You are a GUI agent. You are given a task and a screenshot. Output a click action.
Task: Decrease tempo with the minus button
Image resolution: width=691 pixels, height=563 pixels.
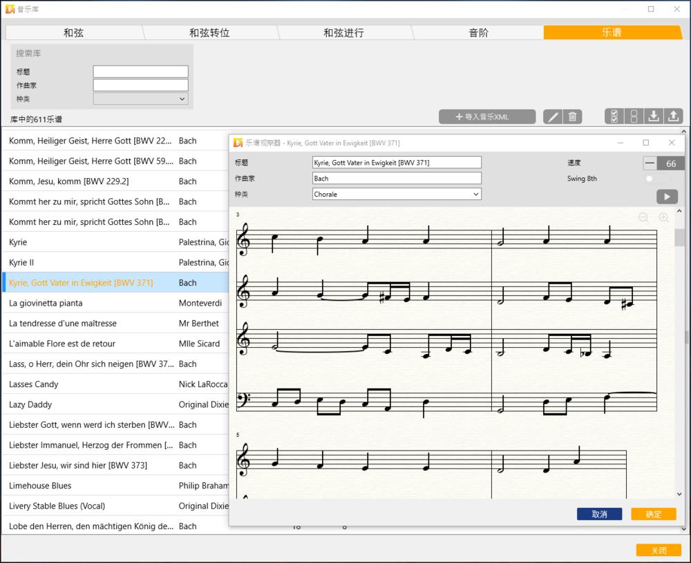650,164
